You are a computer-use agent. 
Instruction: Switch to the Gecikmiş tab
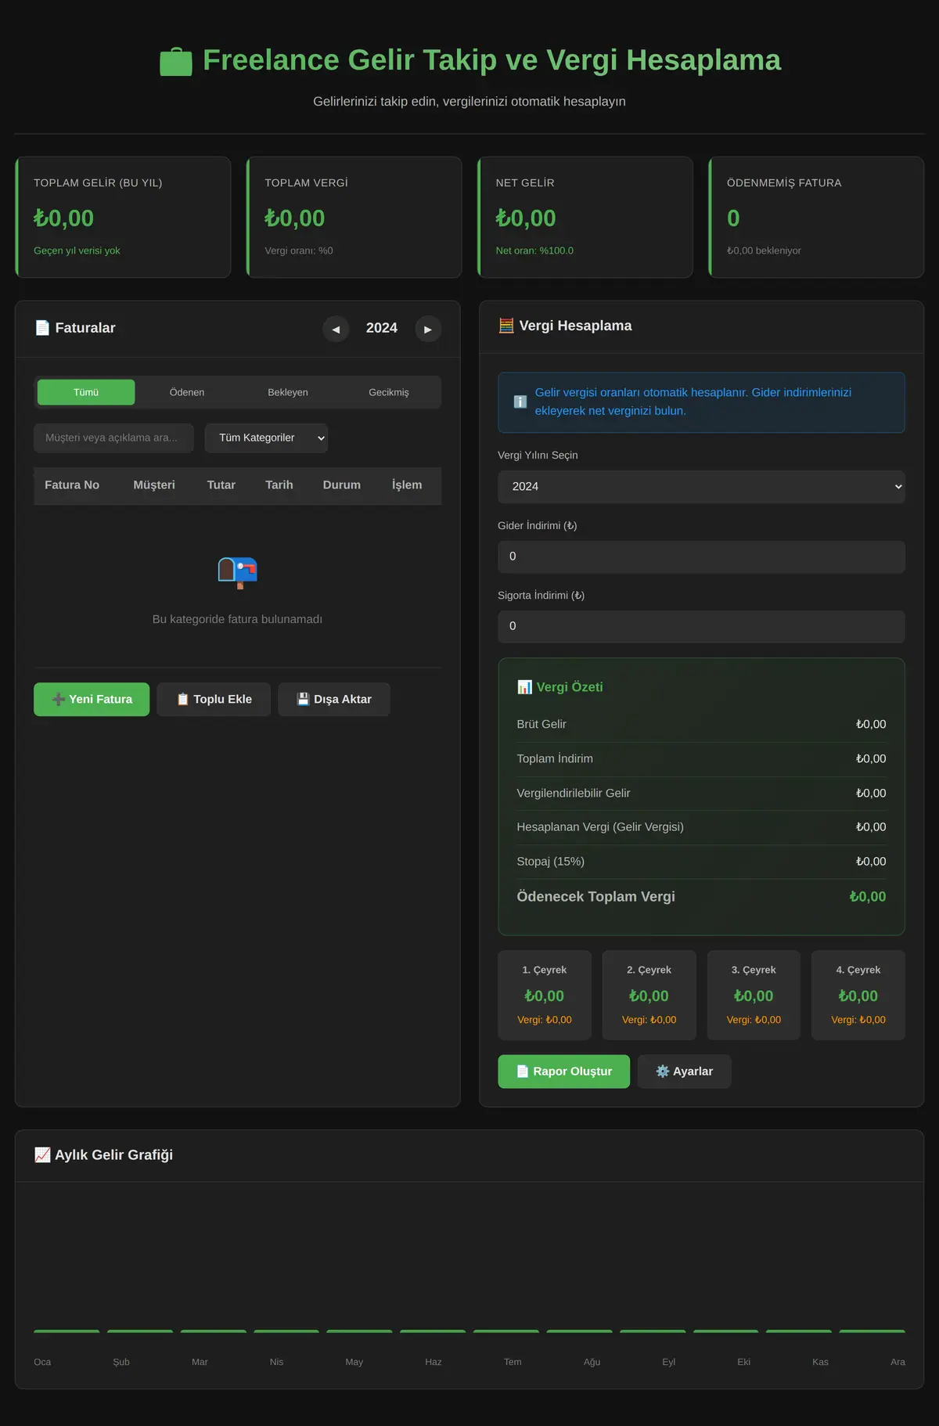pos(389,392)
